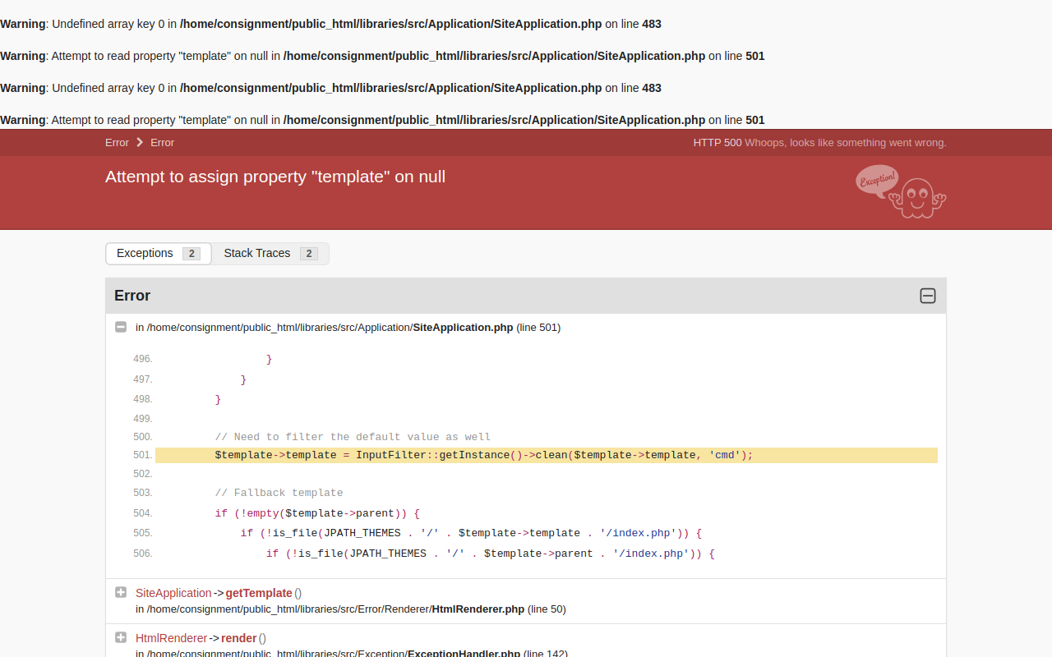Screen dimensions: 1052x657
Task: Click the HtmlRenderer.php line 50 path
Action: pos(351,609)
